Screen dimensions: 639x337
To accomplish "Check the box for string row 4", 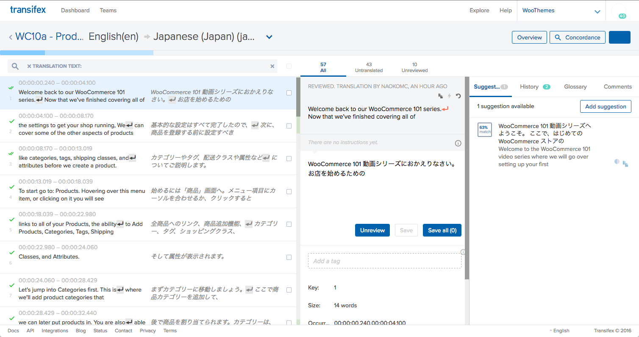I will (289, 192).
